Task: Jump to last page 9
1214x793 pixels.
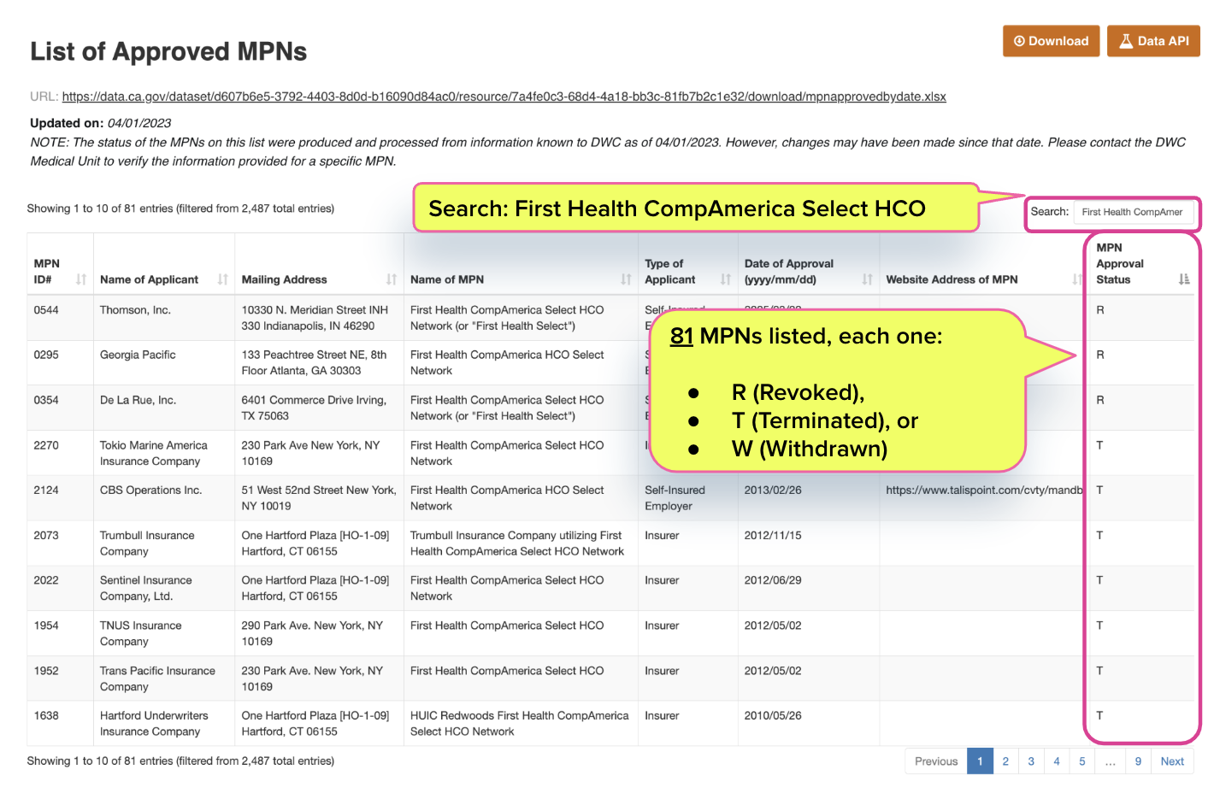Action: click(1138, 761)
